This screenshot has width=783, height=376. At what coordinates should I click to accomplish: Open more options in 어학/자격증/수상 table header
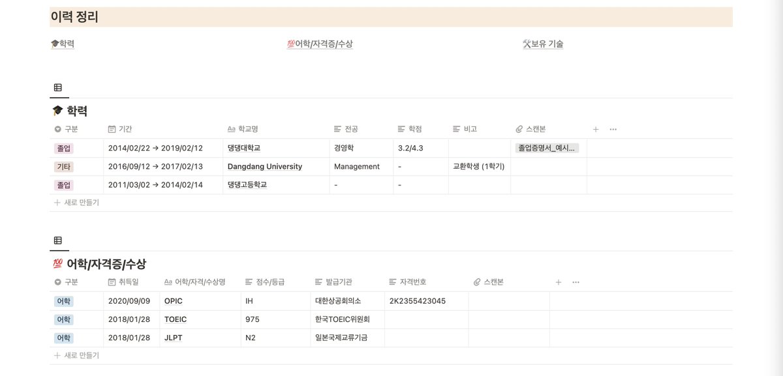(576, 282)
